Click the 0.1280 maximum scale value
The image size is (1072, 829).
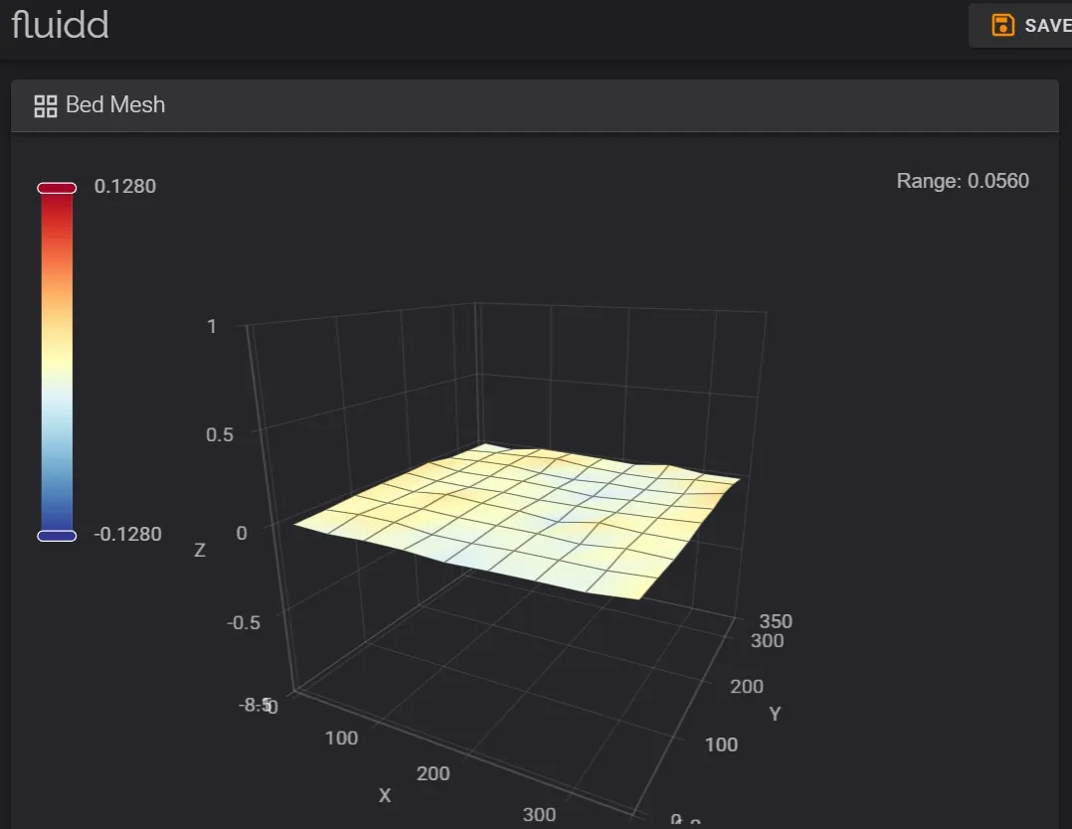125,186
